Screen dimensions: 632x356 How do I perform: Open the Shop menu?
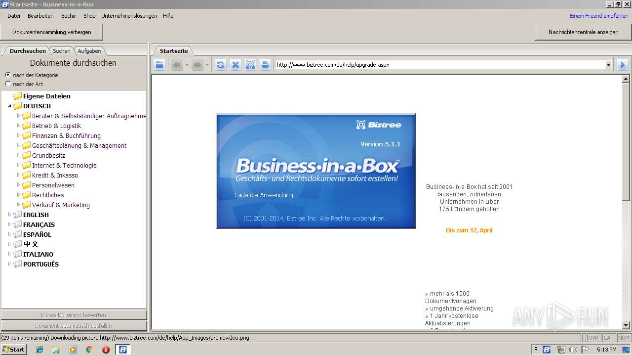click(89, 16)
